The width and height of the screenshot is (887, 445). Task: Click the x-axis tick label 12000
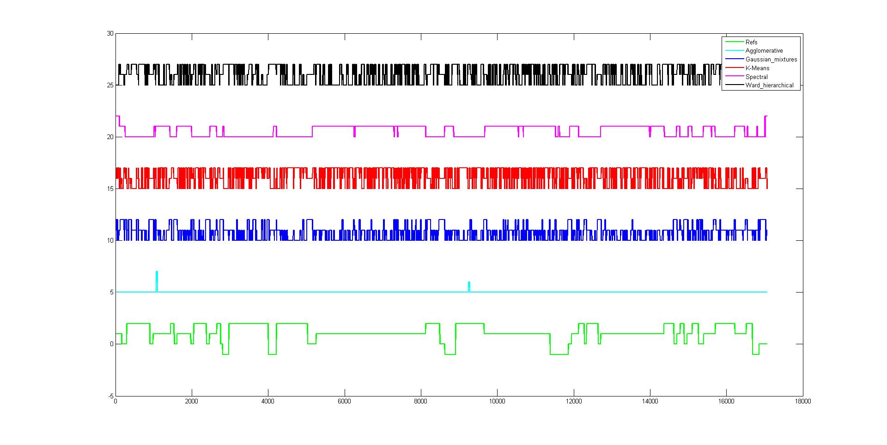(x=573, y=402)
